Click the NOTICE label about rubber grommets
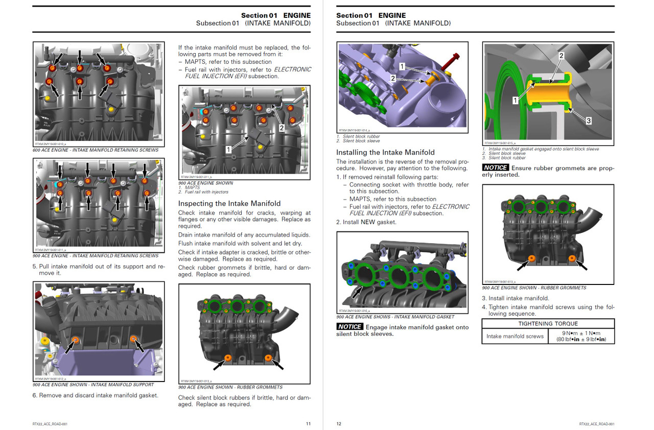This screenshot has height=430, width=654. coord(496,168)
